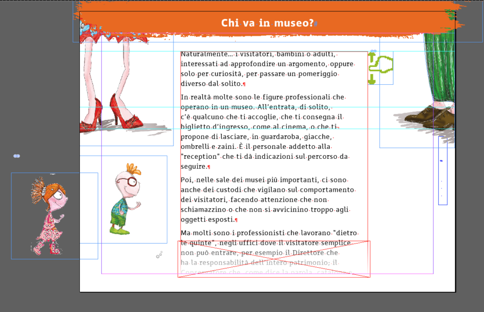The image size is (484, 312).
Task: Click the narrow blue text frame near the right margin
Action: (x=442, y=177)
